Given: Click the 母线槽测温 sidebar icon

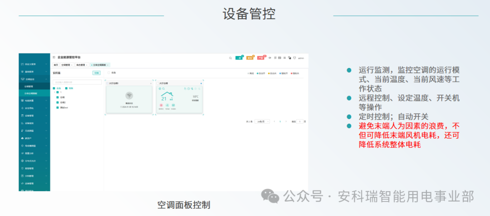Looking at the screenshot, I should coord(22,145).
